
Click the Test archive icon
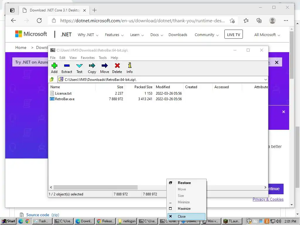click(79, 68)
